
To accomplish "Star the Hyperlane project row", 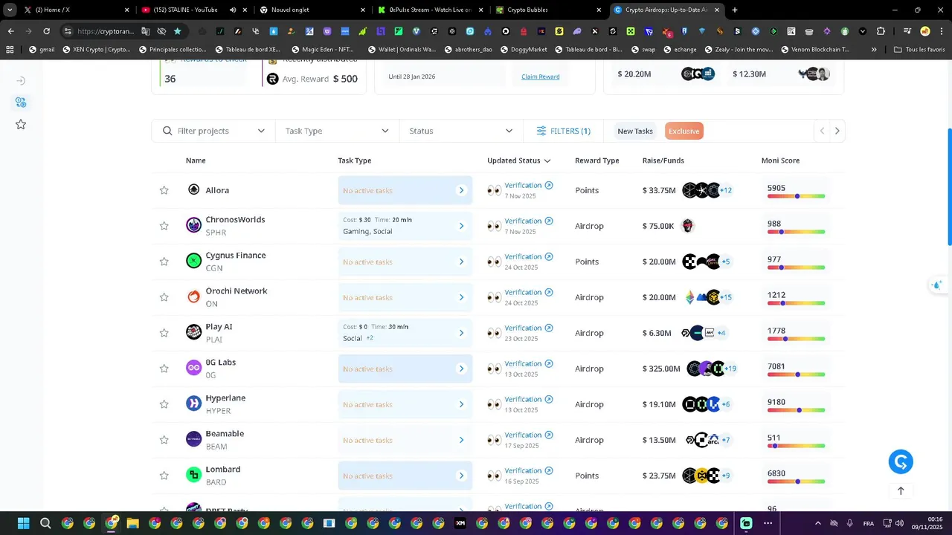I will point(164,404).
